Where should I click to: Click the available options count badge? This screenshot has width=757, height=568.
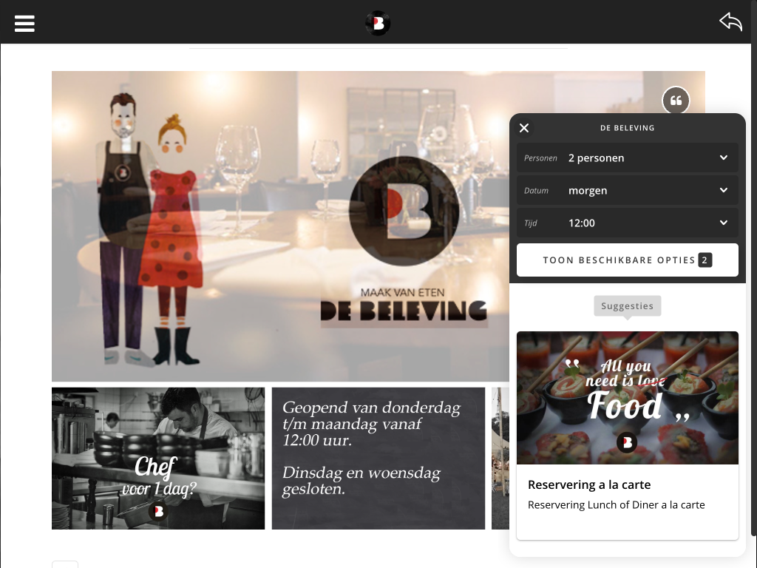tap(705, 260)
